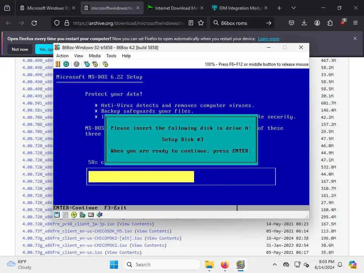
Task: Open the Media menu in 86Box
Action: [95, 56]
